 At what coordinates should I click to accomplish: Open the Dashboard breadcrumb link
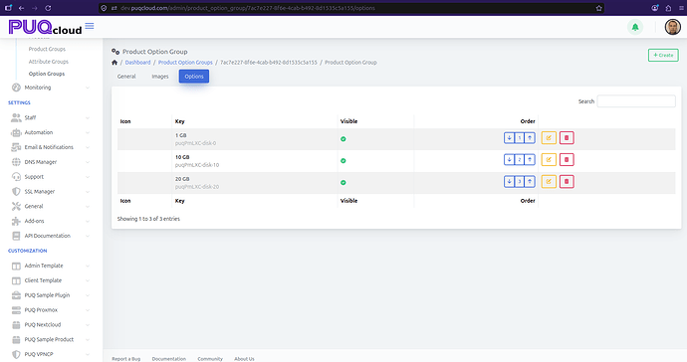point(137,63)
